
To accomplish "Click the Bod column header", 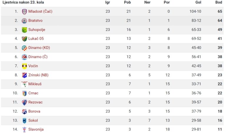I will 219,2.
